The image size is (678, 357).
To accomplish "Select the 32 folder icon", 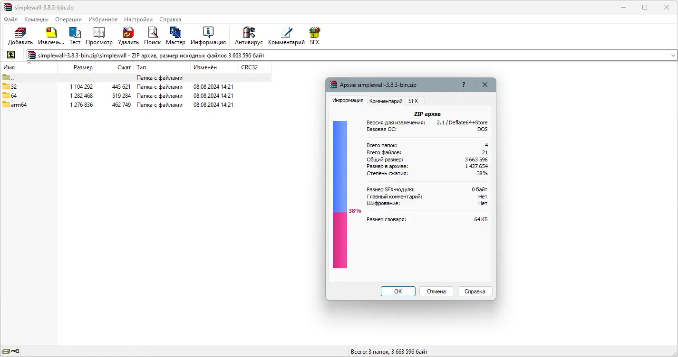I will pos(6,86).
